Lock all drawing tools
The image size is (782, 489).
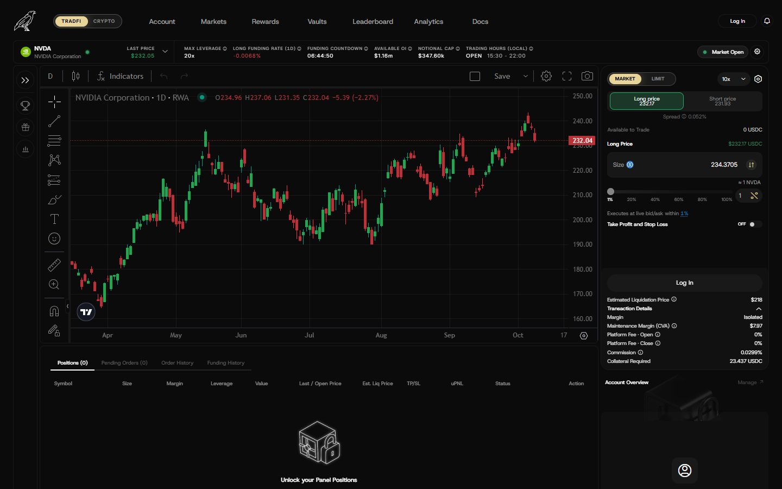pyautogui.click(x=54, y=330)
